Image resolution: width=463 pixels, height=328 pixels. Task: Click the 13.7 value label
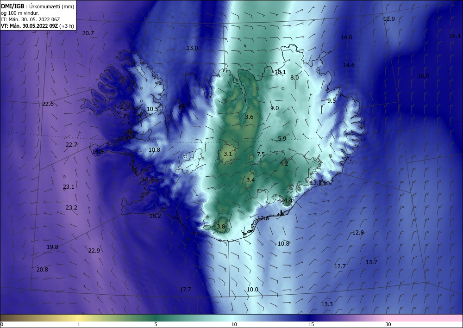pos(371,262)
